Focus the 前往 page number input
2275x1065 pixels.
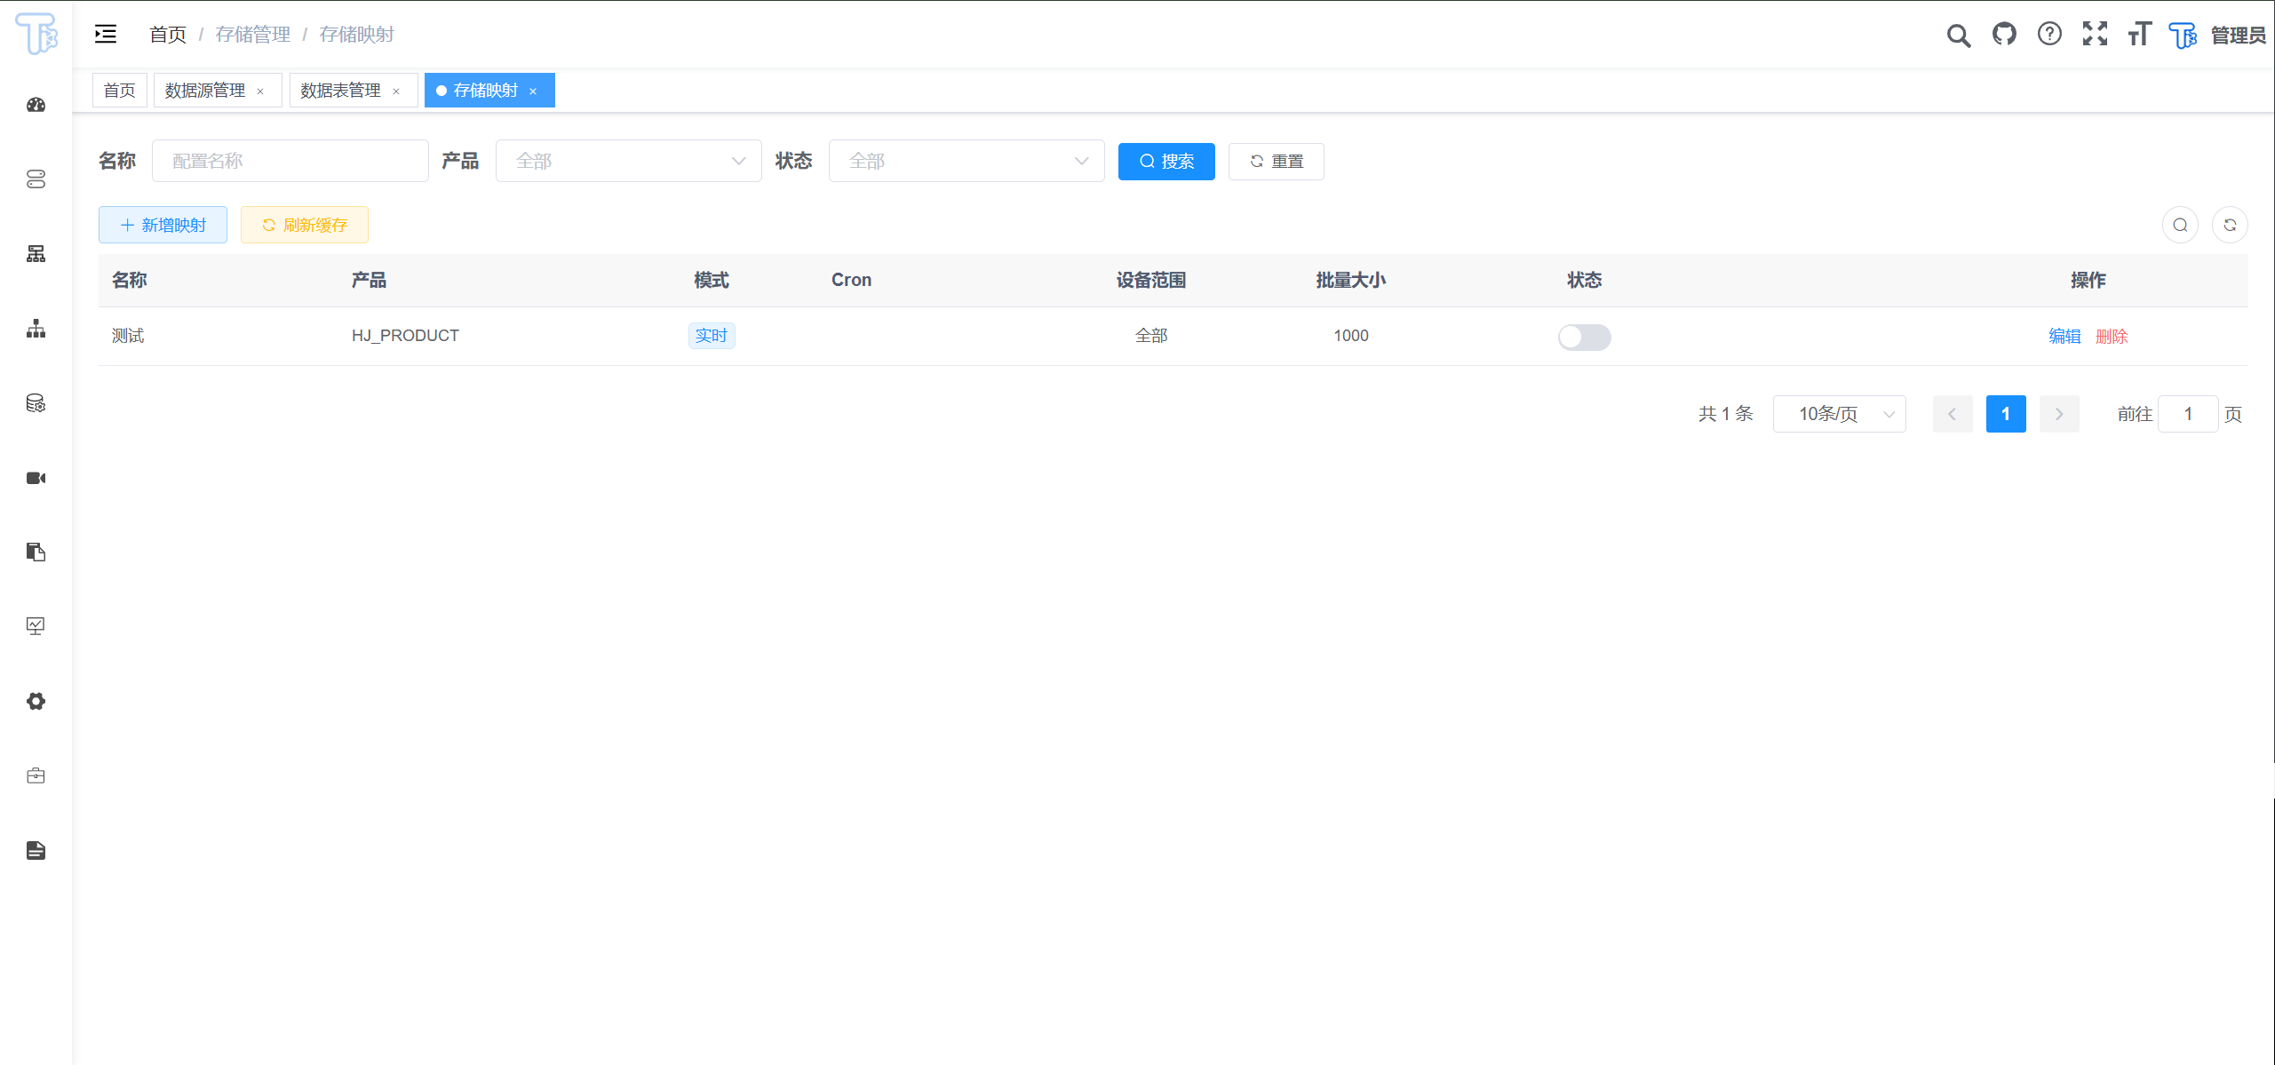point(2188,414)
